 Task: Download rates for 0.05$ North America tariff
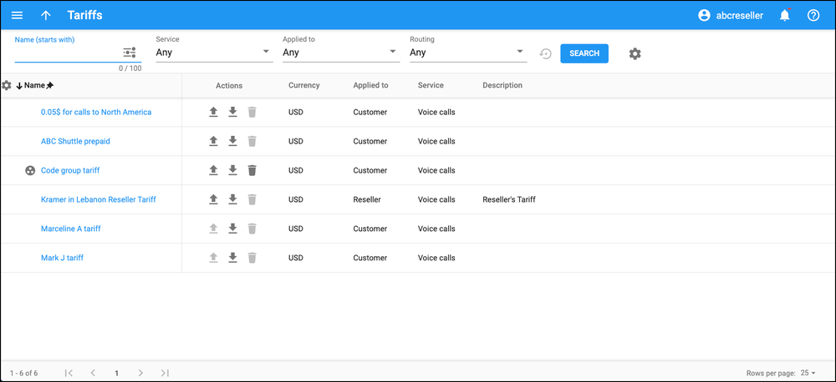pyautogui.click(x=232, y=112)
